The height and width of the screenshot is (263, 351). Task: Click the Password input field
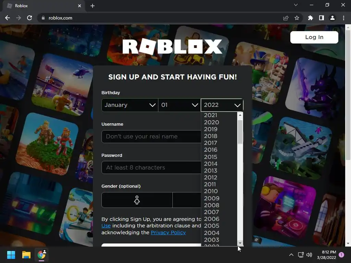click(151, 167)
